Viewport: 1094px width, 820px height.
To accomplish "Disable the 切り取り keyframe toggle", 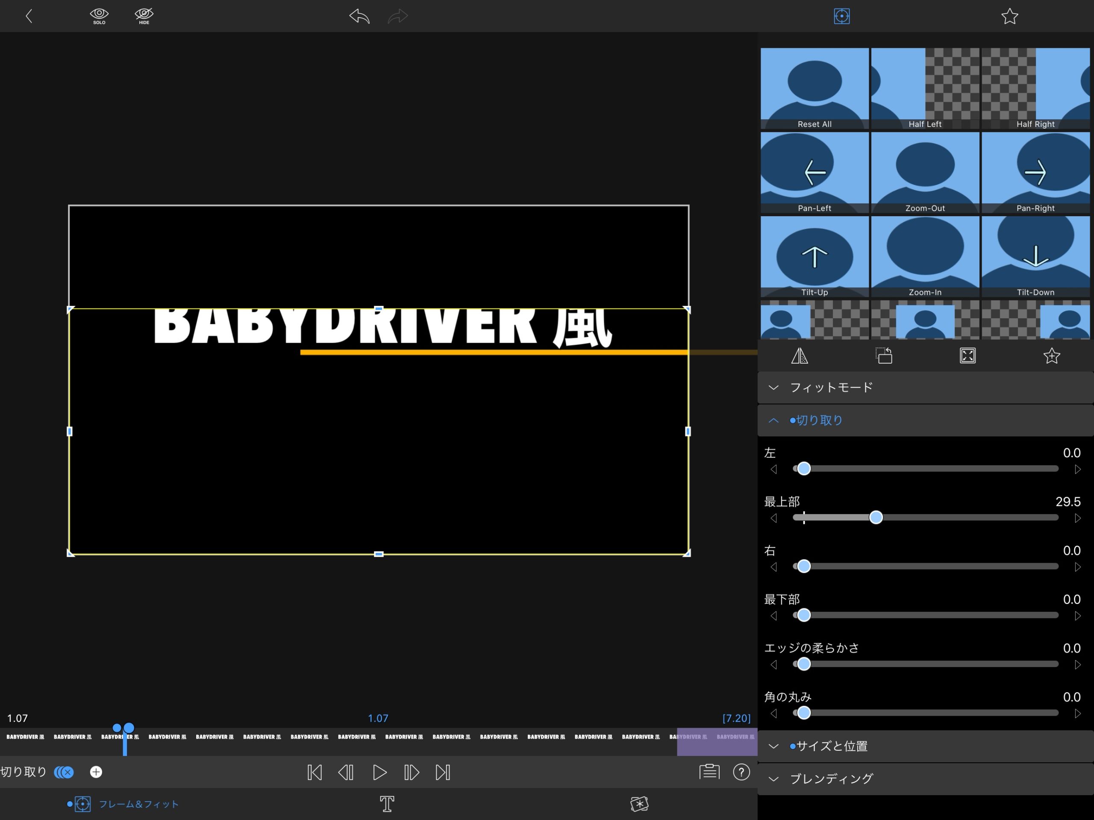I will [x=64, y=772].
